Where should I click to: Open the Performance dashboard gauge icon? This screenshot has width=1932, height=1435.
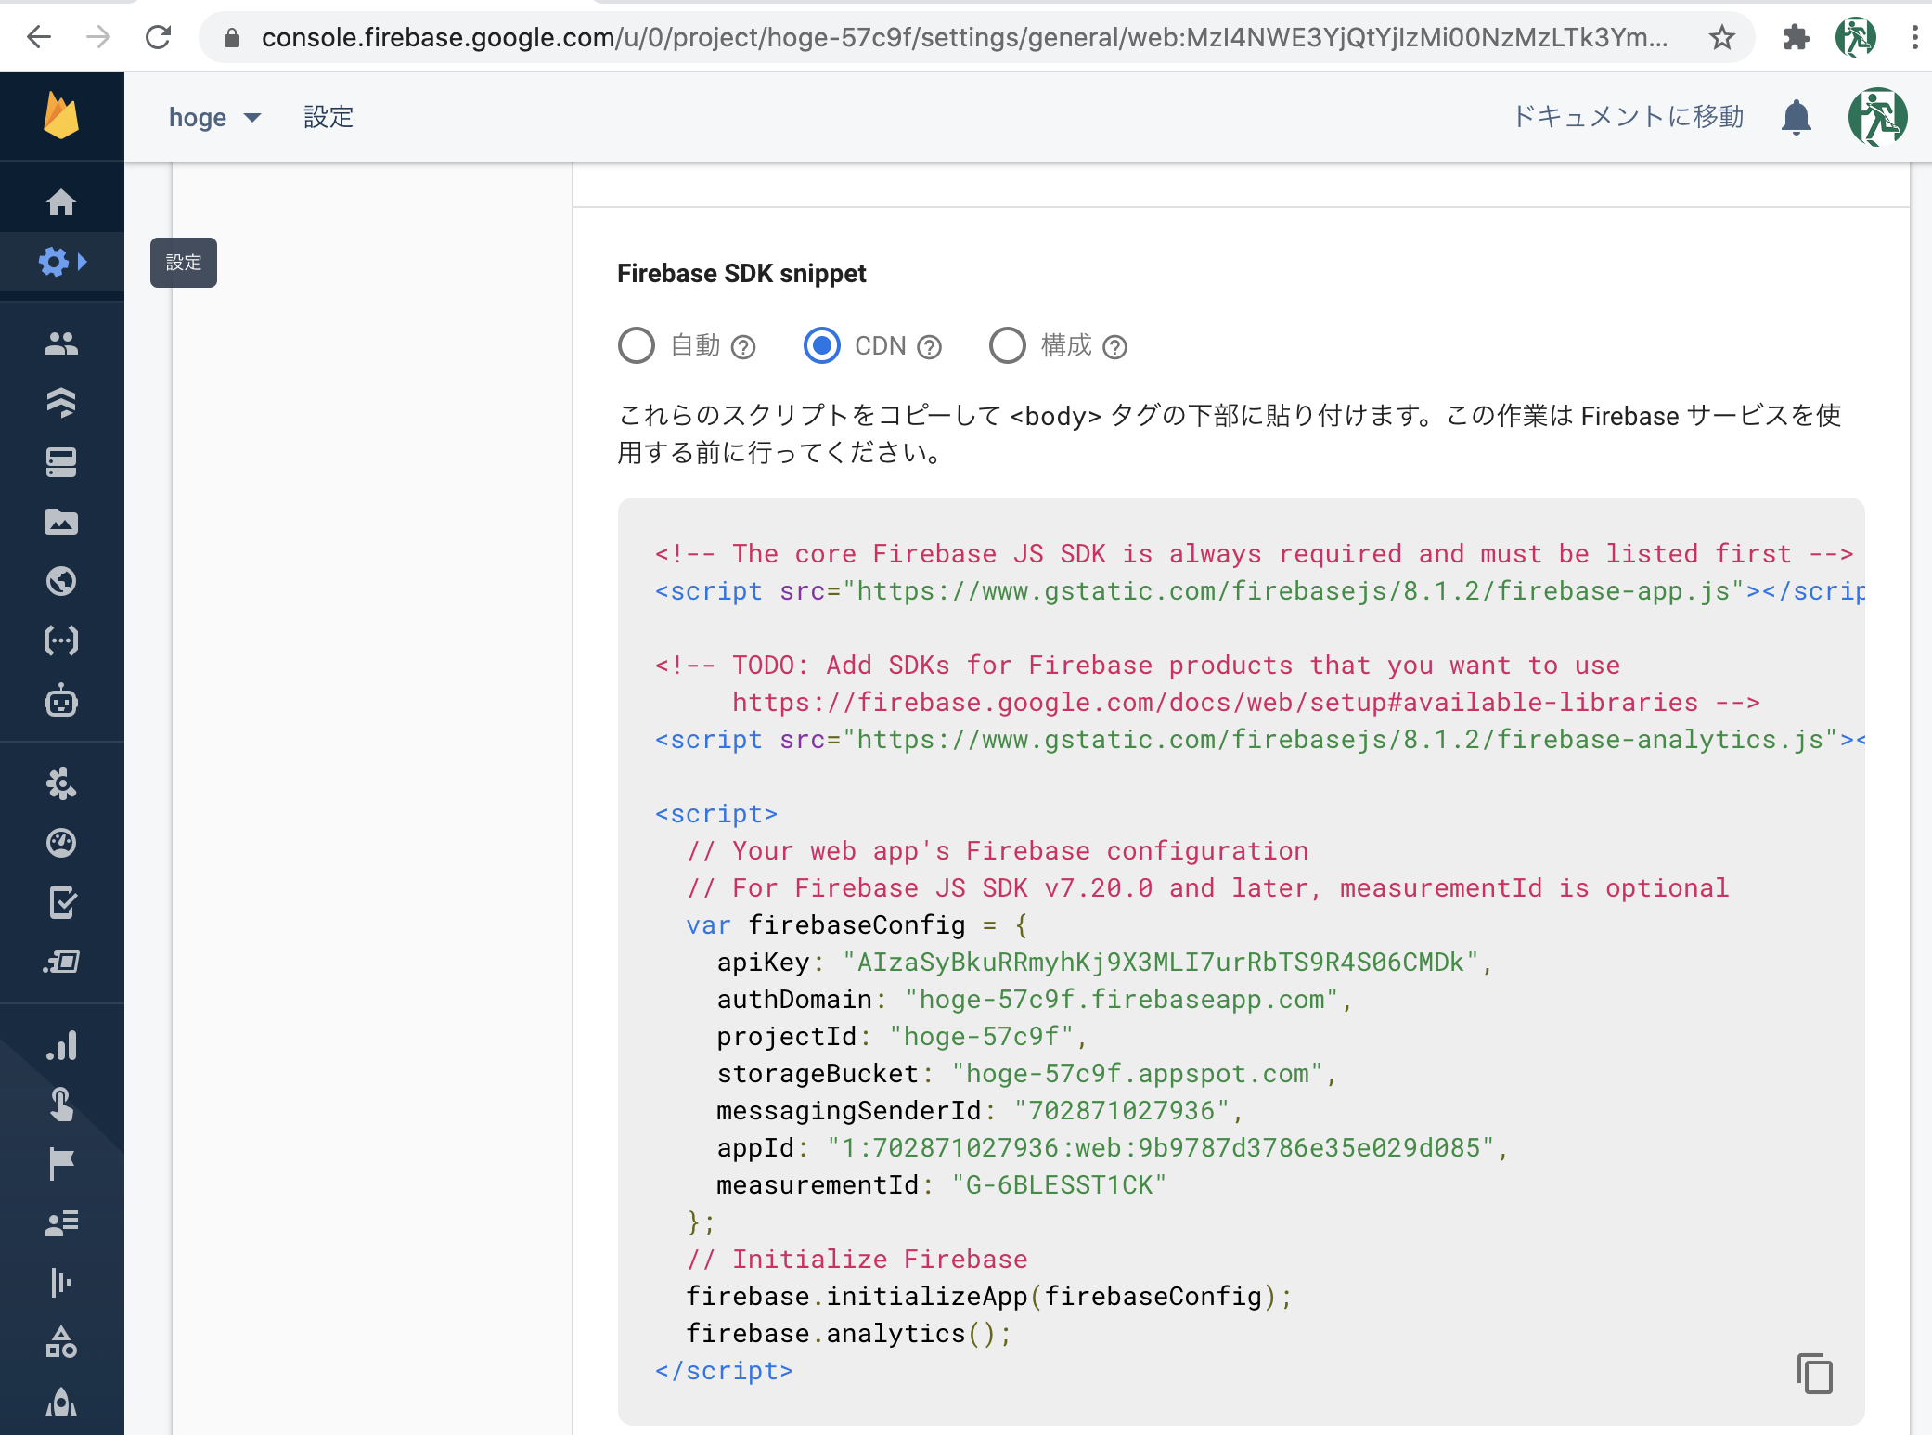[61, 843]
